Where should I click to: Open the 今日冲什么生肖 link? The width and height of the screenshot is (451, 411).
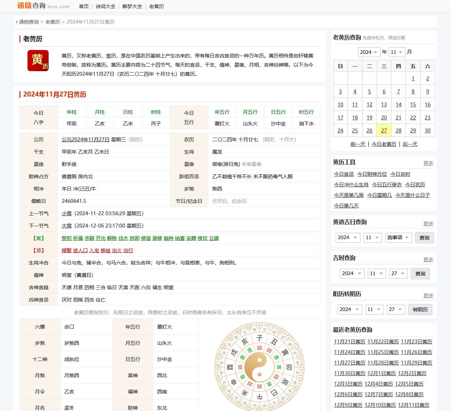(x=351, y=185)
